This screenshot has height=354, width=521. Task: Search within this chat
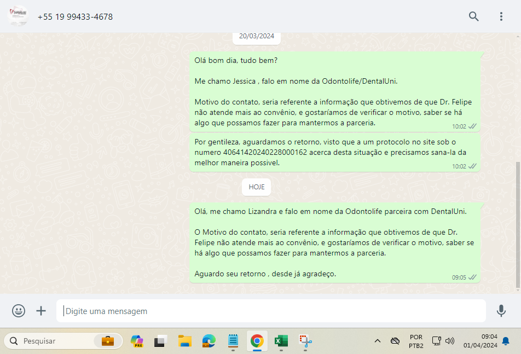pyautogui.click(x=473, y=16)
